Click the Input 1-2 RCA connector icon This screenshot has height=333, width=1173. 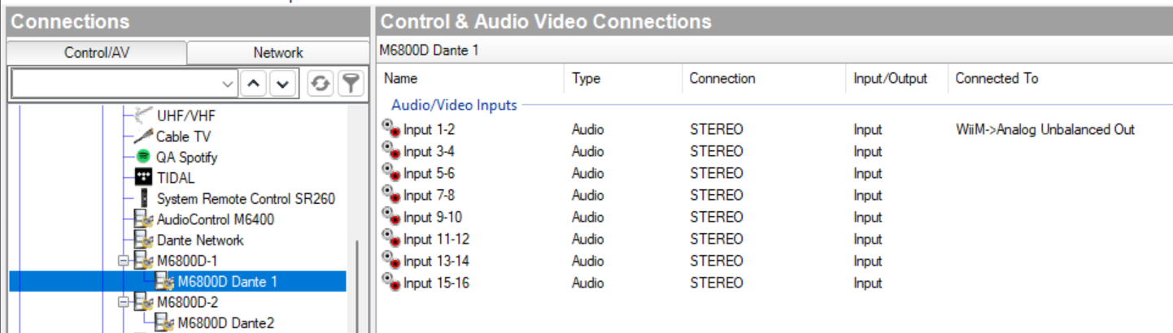pos(391,129)
